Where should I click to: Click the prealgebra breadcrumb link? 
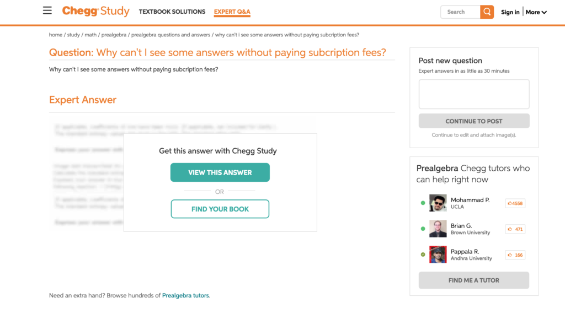(x=114, y=35)
